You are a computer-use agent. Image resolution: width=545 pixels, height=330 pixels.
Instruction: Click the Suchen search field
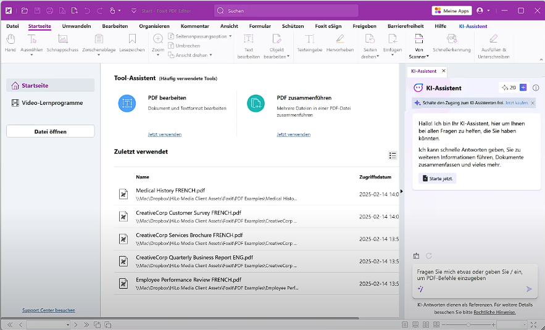[x=286, y=10]
